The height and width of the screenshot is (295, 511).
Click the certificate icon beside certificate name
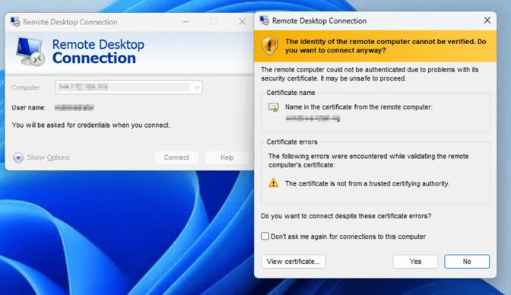(x=274, y=107)
